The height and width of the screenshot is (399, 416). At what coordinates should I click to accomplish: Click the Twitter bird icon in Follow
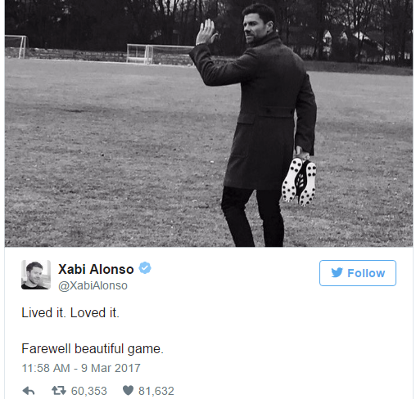[337, 273]
